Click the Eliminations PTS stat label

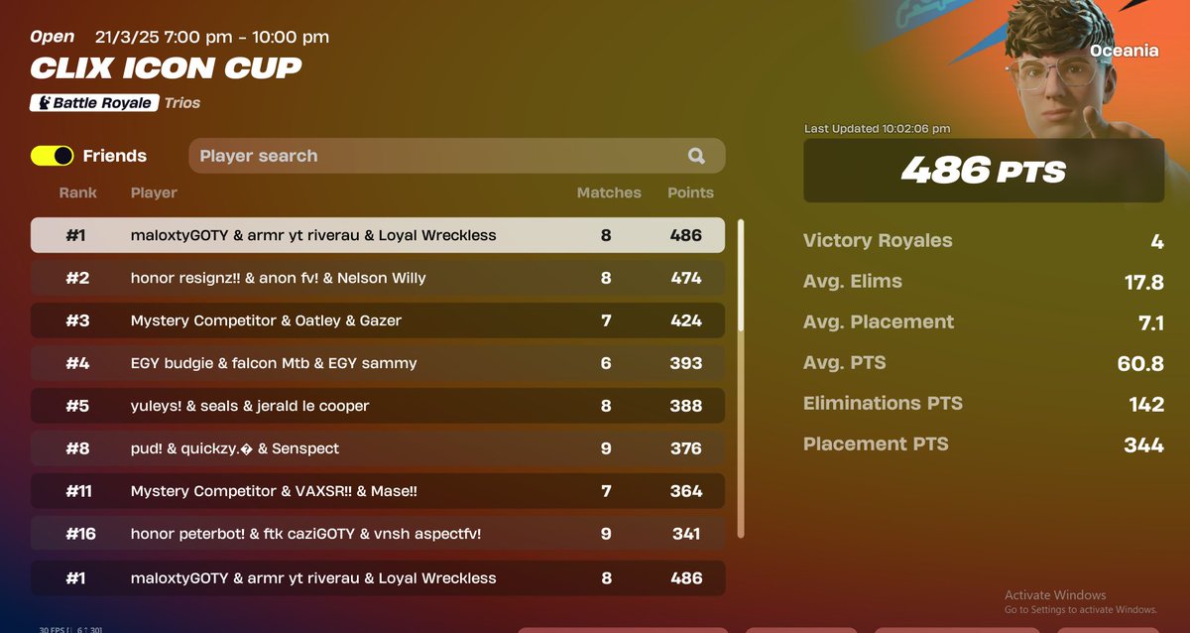point(883,403)
